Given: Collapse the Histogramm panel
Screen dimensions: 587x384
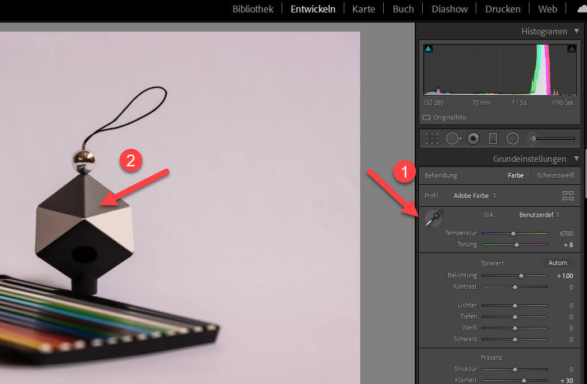Looking at the screenshot, I should 576,32.
